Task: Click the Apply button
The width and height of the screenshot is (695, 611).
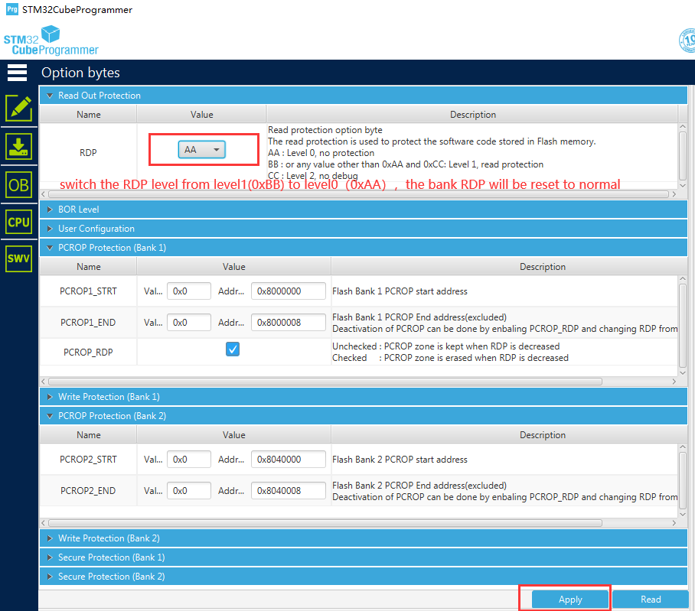Action: (x=570, y=600)
